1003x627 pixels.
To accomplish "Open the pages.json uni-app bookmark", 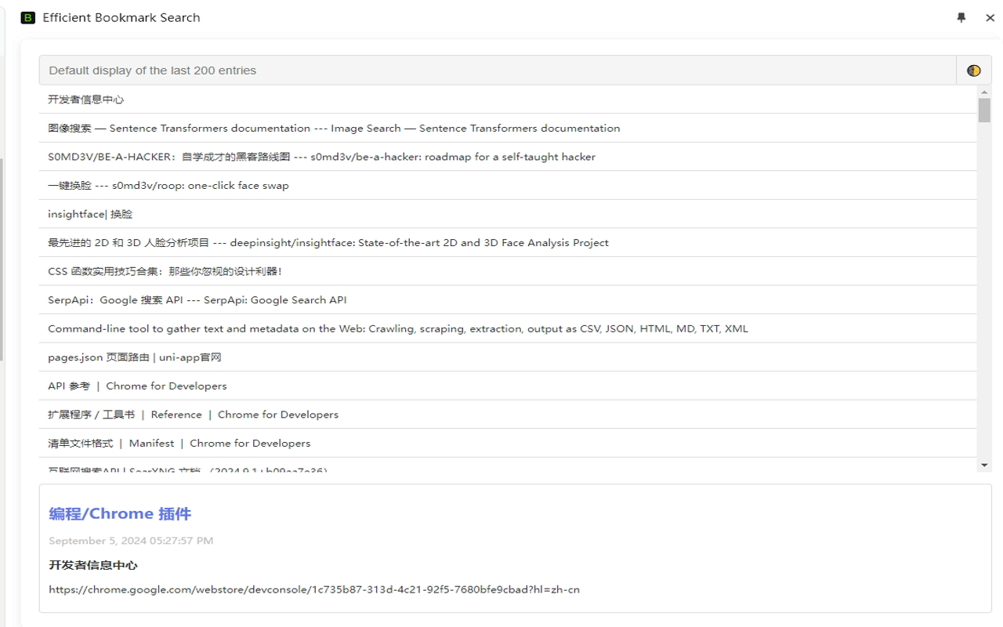I will [x=135, y=357].
